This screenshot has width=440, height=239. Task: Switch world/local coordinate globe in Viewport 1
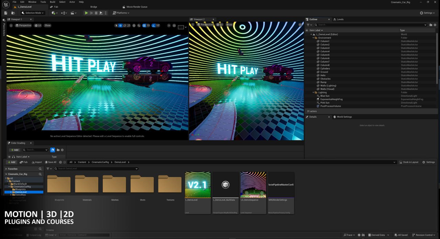coord(134,25)
